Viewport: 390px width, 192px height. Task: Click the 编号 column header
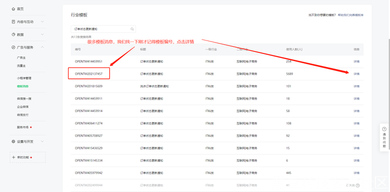[x=77, y=49]
